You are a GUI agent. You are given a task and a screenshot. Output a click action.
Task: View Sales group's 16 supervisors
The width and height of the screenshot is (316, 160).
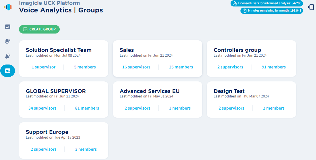tap(136, 67)
